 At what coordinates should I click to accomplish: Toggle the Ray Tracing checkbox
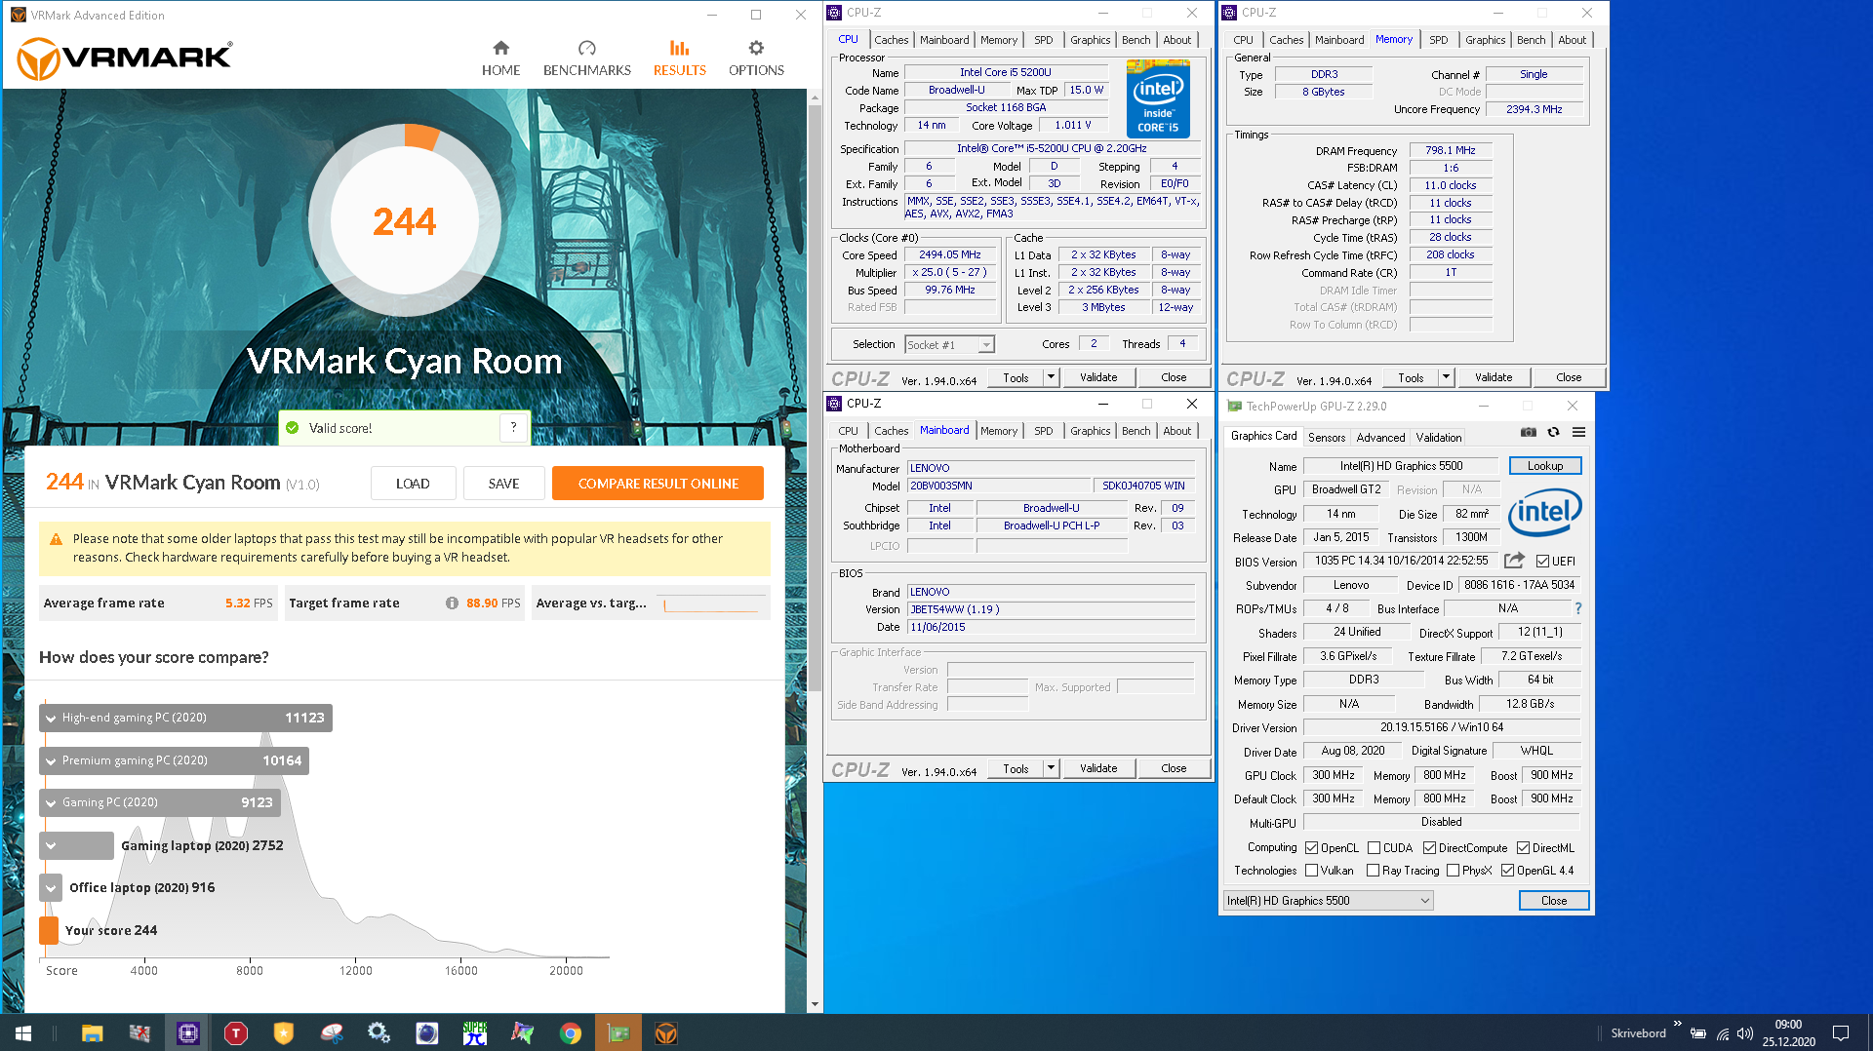(1374, 870)
